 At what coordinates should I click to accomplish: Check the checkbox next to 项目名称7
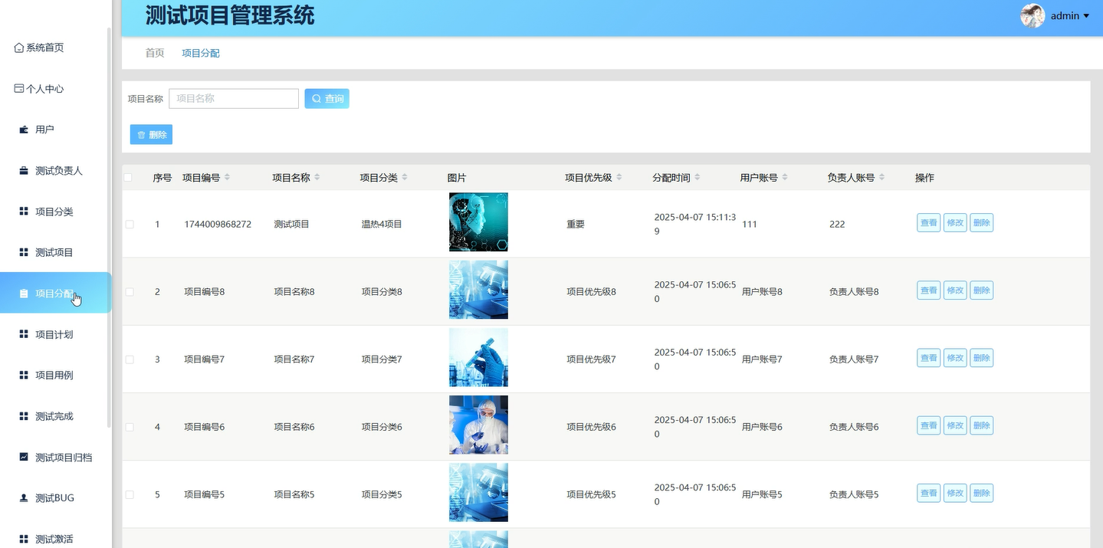coord(129,358)
